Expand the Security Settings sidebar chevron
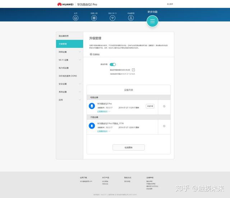 click(x=80, y=84)
